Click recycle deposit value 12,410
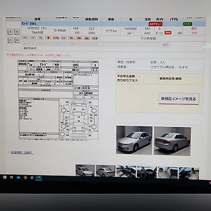The height and width of the screenshot is (211, 211). (183, 67)
